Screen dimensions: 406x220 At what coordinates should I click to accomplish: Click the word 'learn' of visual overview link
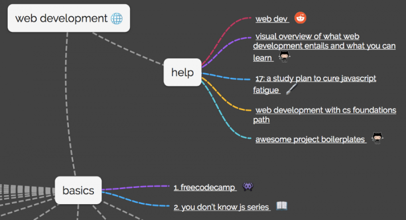263,58
